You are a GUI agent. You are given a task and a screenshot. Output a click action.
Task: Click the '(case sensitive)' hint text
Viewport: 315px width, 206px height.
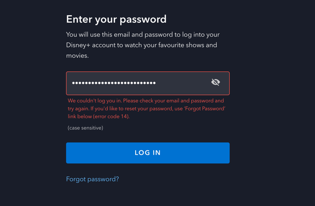coord(85,128)
